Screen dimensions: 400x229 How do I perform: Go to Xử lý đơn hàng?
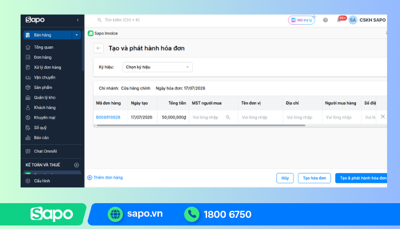tap(48, 68)
